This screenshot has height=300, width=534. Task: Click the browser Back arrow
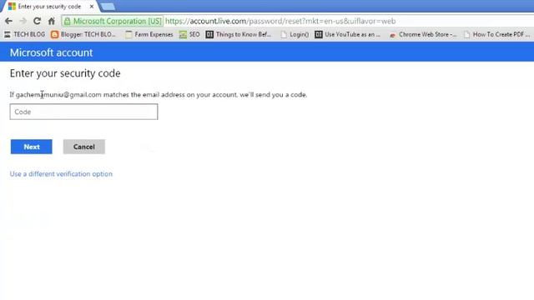click(9, 21)
